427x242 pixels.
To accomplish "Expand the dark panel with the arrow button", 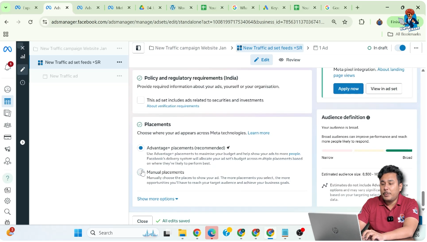I will click(23, 142).
